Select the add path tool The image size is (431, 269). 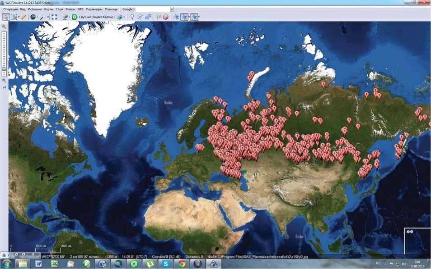click(140, 17)
